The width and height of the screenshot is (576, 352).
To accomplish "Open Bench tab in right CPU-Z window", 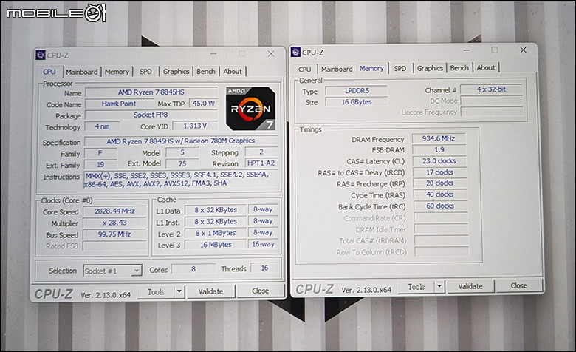I will (x=459, y=68).
